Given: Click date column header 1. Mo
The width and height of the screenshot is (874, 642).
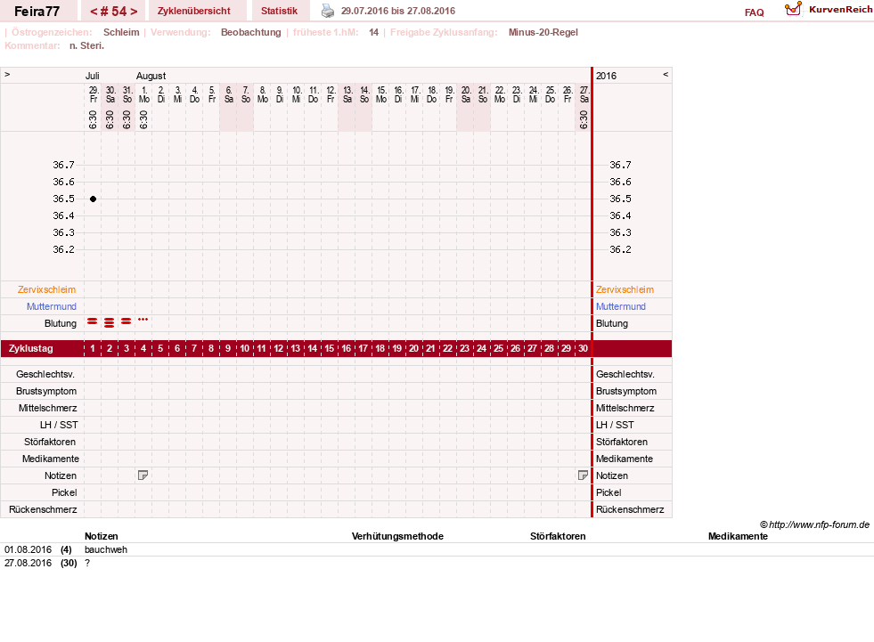Looking at the screenshot, I should [143, 94].
